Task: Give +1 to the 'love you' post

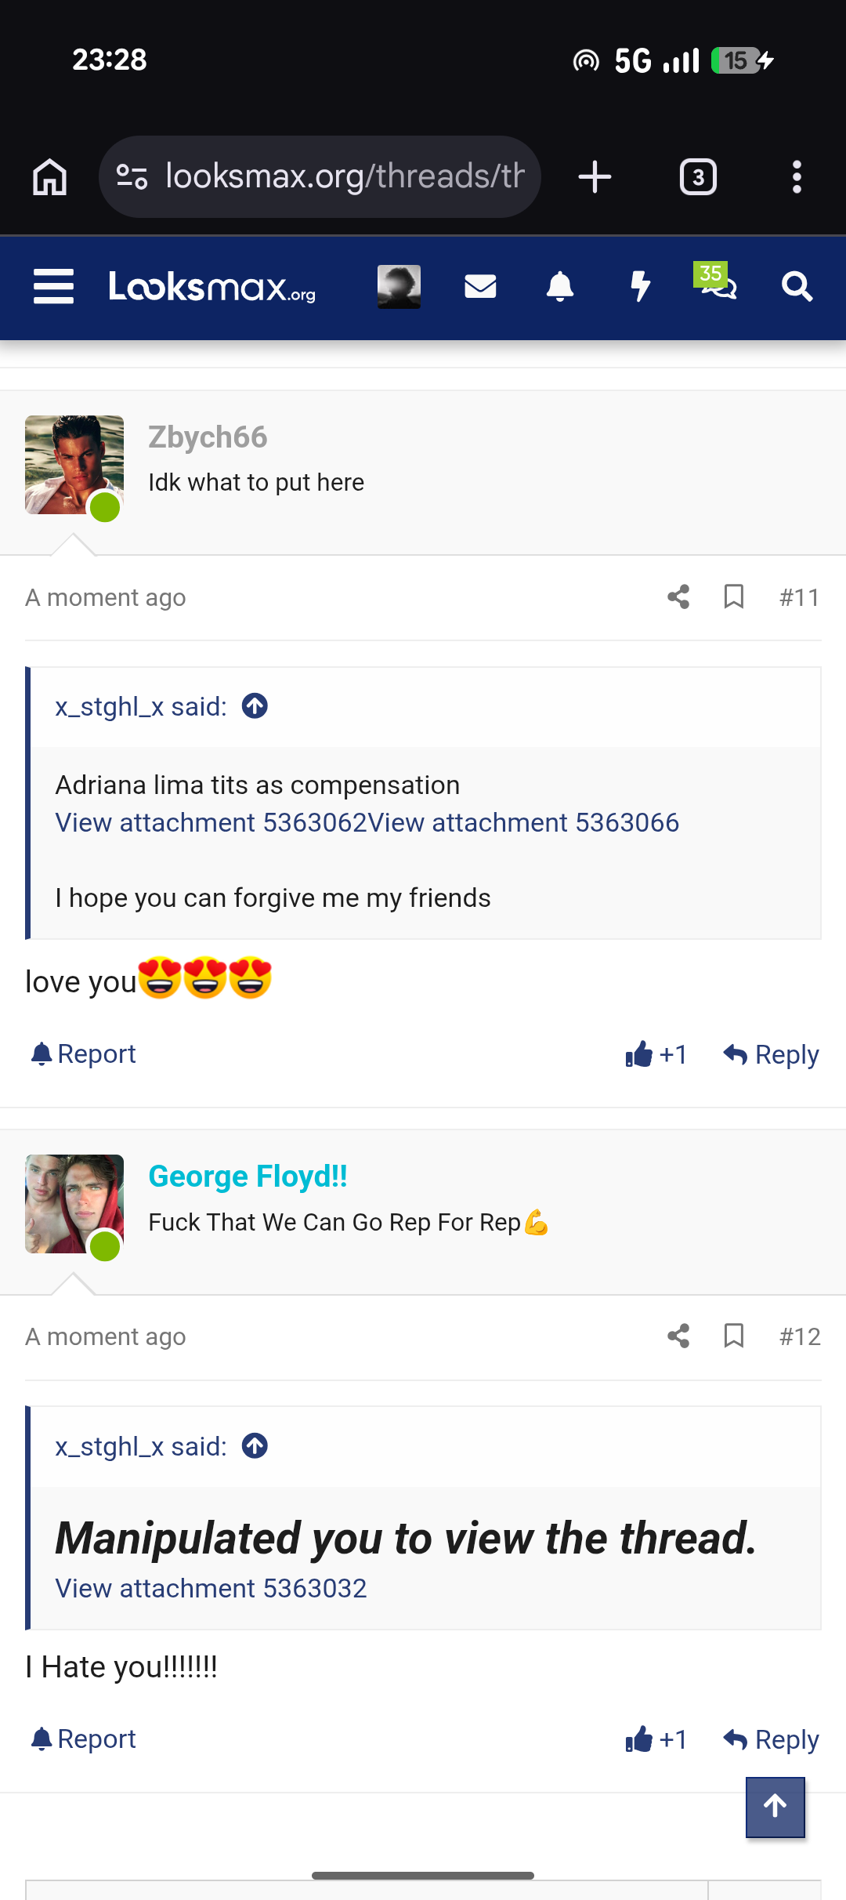Action: click(656, 1054)
